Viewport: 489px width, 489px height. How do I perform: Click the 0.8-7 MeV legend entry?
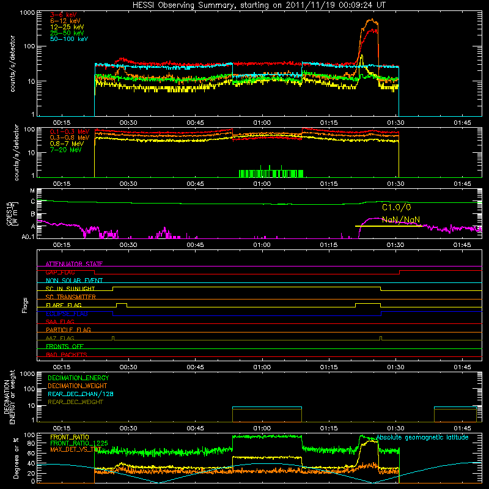(67, 144)
